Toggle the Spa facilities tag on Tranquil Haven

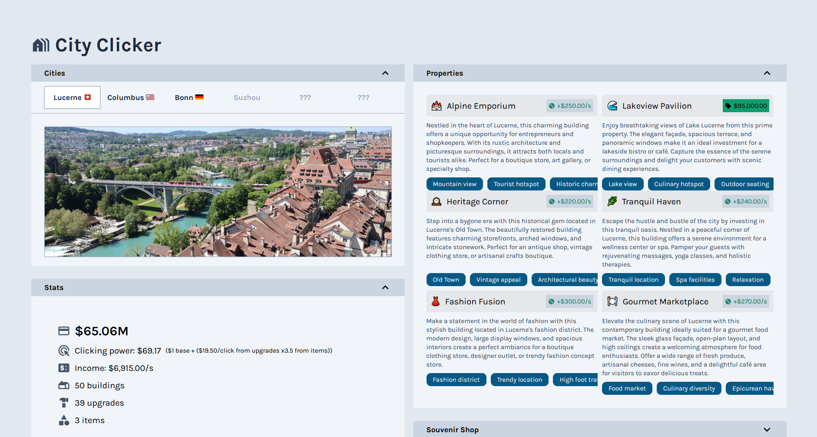695,280
